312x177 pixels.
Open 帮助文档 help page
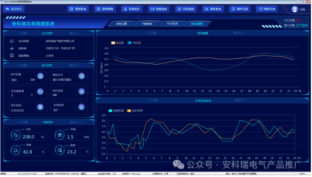pyautogui.click(x=267, y=9)
